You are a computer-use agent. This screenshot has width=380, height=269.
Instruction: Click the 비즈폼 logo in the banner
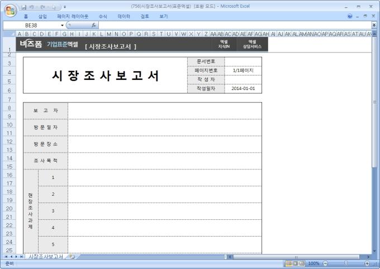click(x=31, y=44)
